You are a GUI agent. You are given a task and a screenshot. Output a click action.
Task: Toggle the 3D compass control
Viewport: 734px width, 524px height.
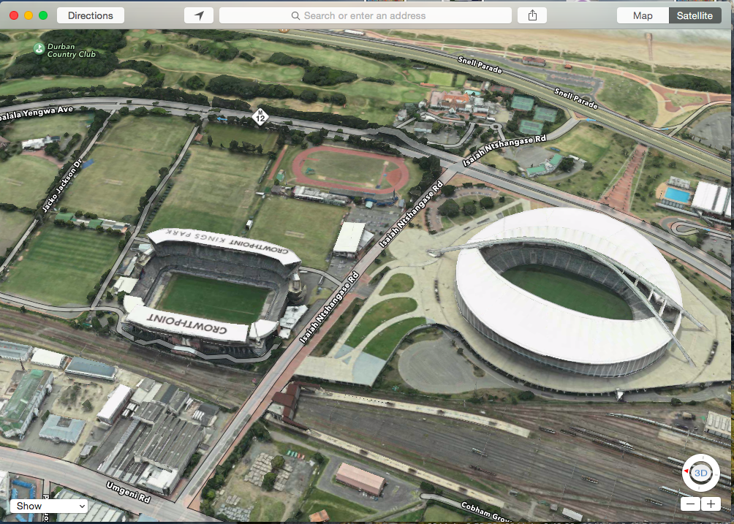(701, 473)
